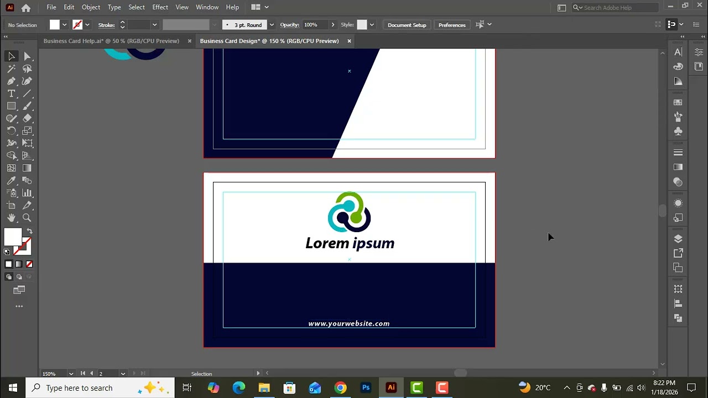Open the fill color dropdown
Image resolution: width=708 pixels, height=398 pixels.
pos(64,25)
